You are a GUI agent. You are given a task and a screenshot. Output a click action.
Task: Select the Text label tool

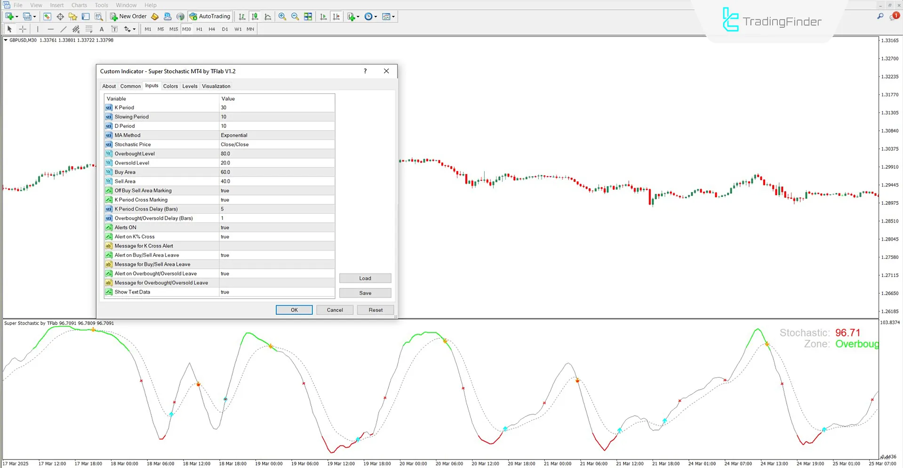coord(102,29)
